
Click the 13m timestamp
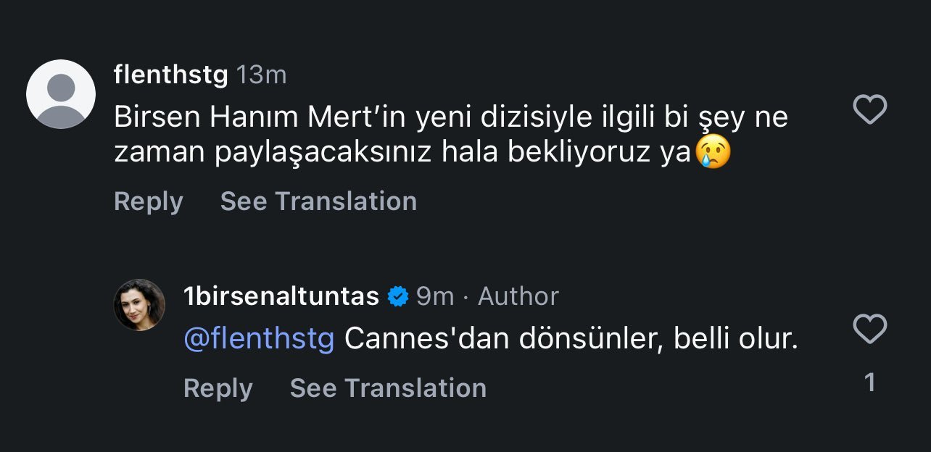point(262,75)
